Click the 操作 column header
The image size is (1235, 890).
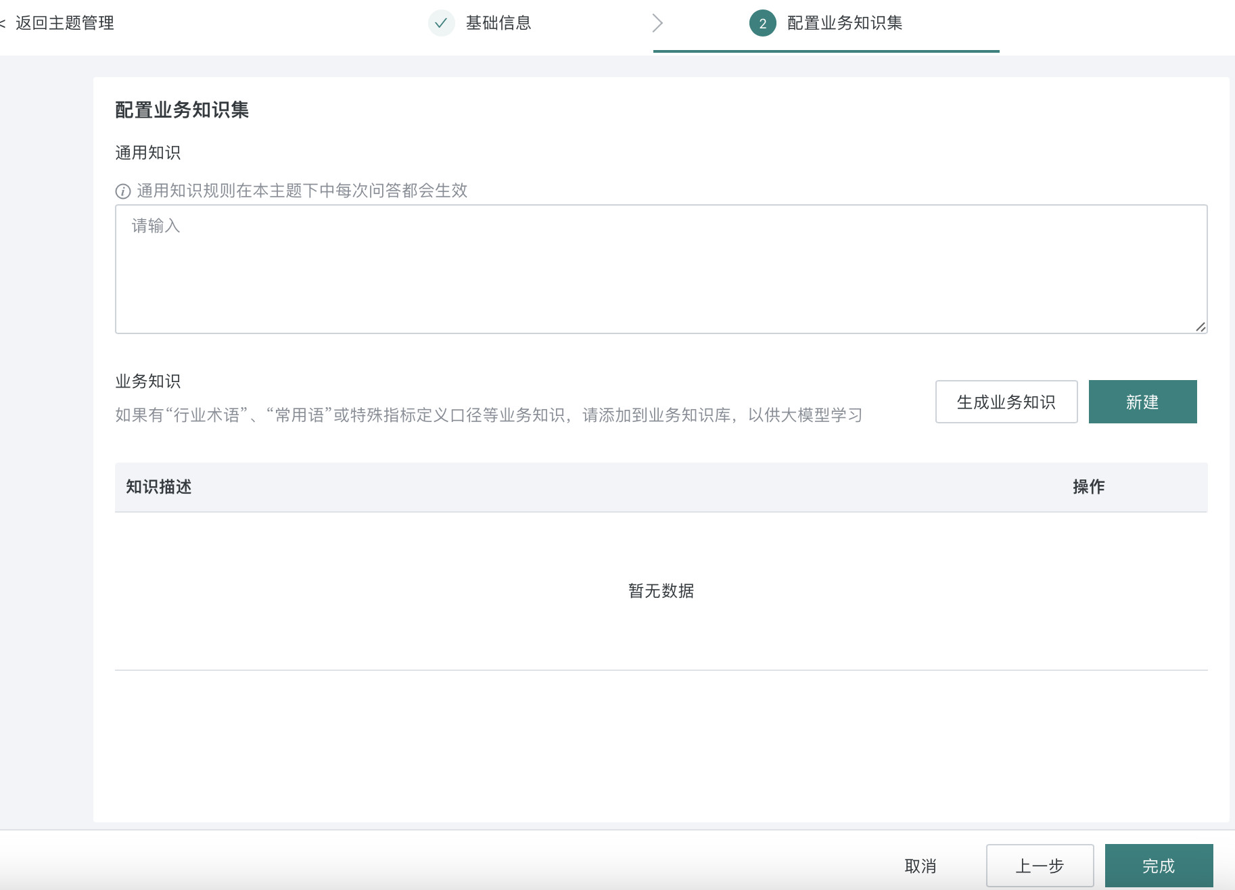click(x=1088, y=487)
